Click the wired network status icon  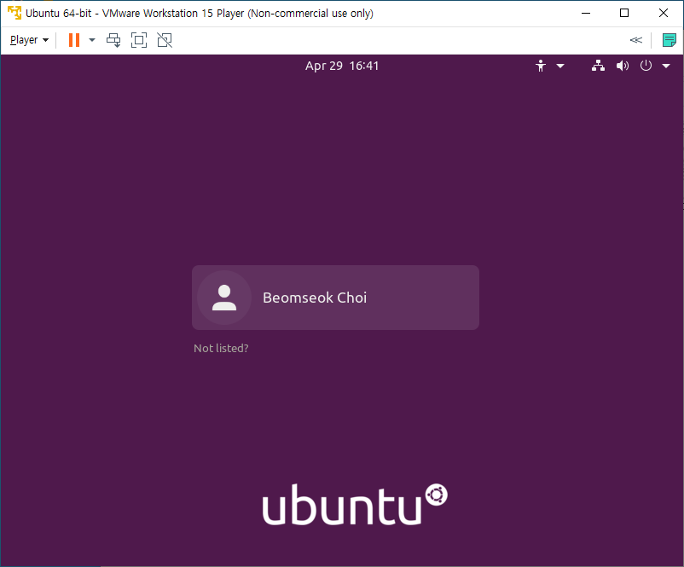(598, 66)
